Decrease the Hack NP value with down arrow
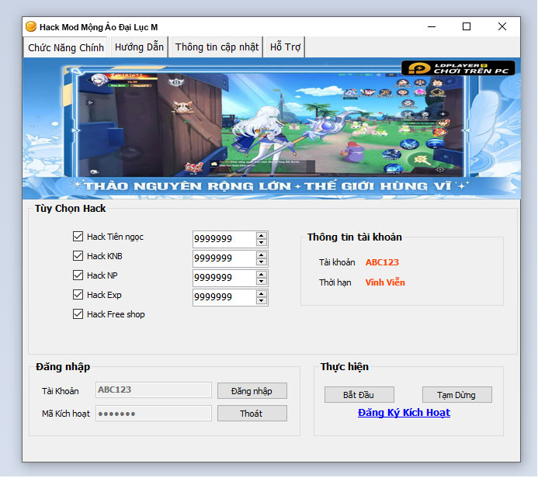 (x=262, y=281)
